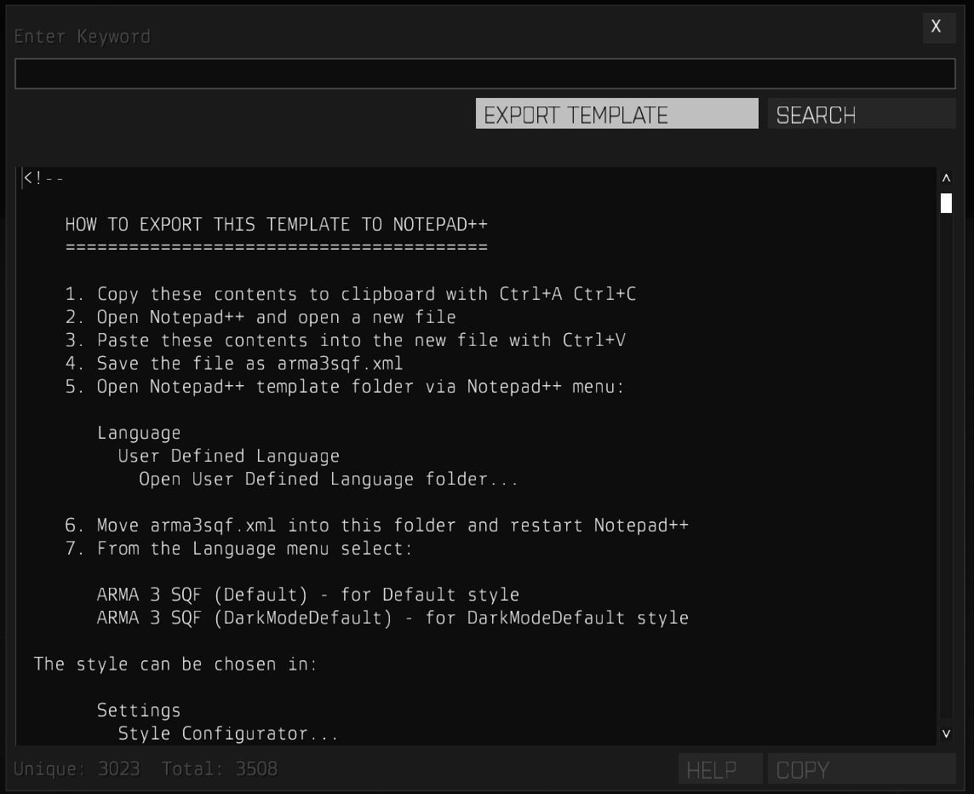Viewport: 974px width, 794px height.
Task: Close the dialog with the X button
Action: (938, 26)
